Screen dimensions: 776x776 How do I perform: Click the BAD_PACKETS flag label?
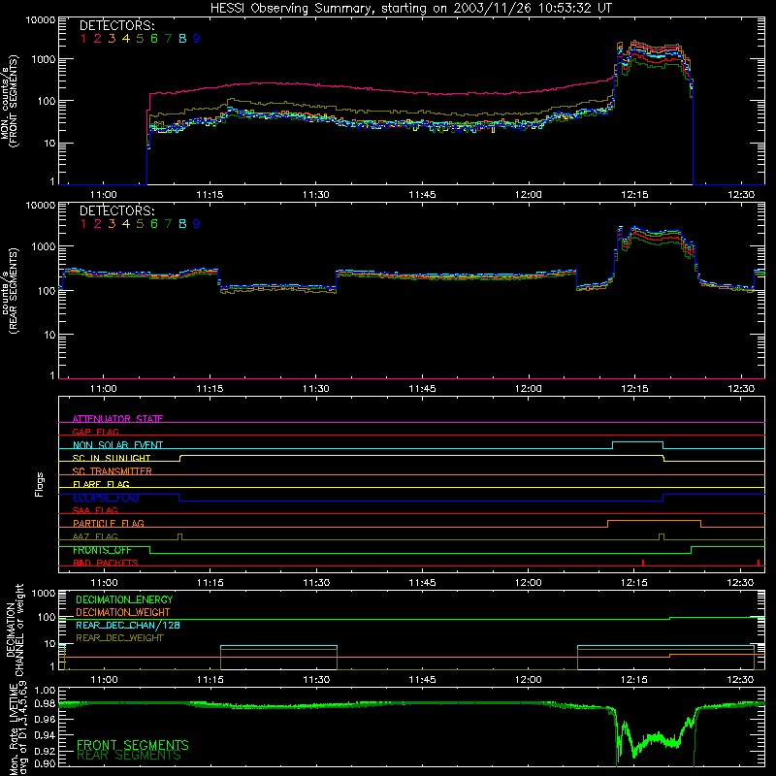point(106,563)
